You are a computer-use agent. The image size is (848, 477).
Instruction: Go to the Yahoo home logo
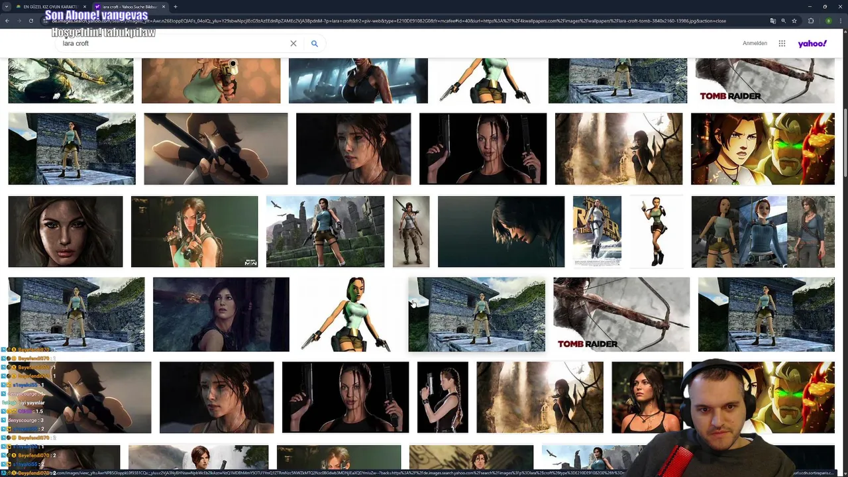[x=812, y=44]
